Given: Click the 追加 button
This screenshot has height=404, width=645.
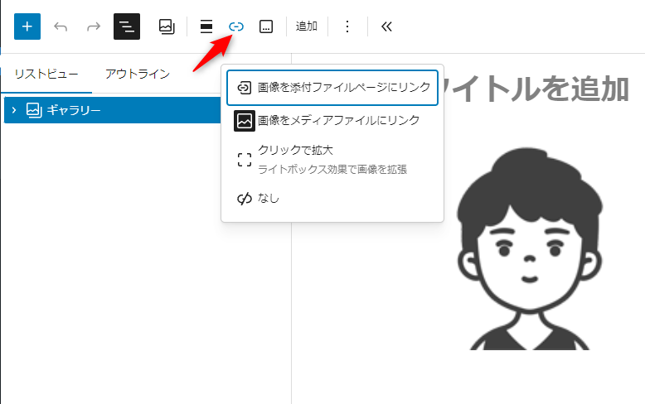Looking at the screenshot, I should coord(307,26).
